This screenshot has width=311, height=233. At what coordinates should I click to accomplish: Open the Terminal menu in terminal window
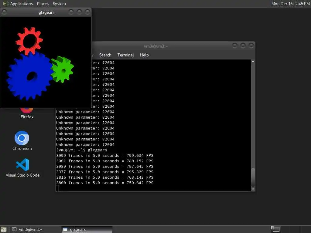click(x=125, y=55)
